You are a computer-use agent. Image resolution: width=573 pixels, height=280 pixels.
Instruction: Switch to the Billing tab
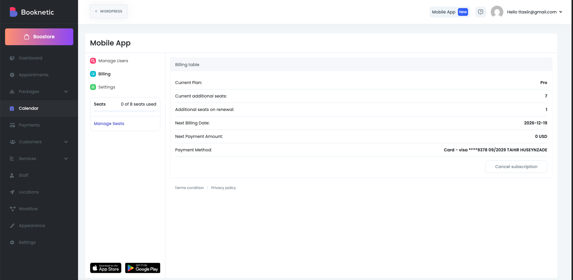[104, 74]
